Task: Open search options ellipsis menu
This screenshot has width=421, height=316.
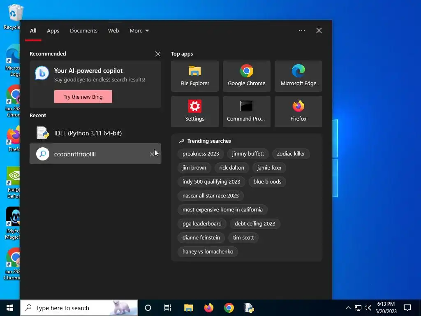Action: pos(301,30)
